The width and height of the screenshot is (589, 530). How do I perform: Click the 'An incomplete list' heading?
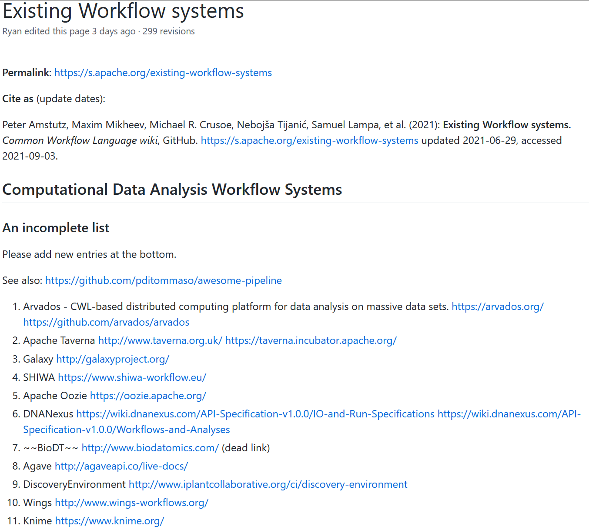point(56,228)
